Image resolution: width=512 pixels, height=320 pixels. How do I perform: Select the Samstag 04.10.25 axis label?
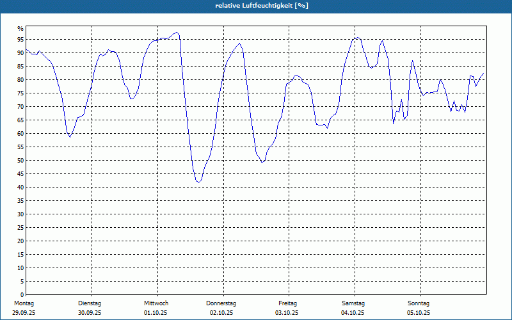click(353, 308)
